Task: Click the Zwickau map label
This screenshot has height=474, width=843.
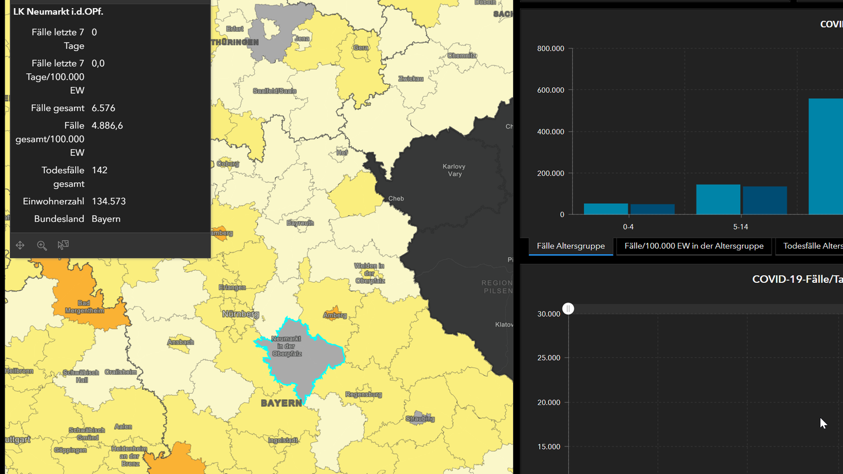Action: point(411,78)
